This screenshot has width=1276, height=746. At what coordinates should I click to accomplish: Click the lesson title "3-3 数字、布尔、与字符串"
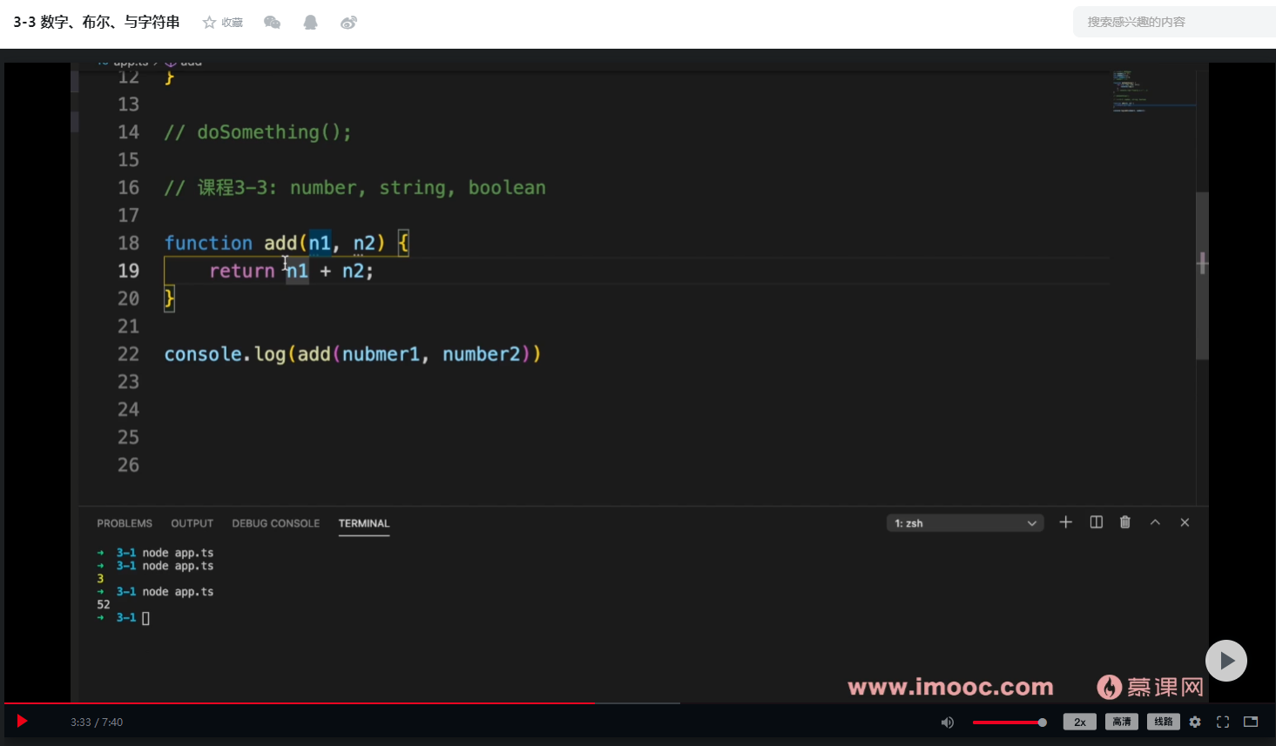[x=97, y=22]
